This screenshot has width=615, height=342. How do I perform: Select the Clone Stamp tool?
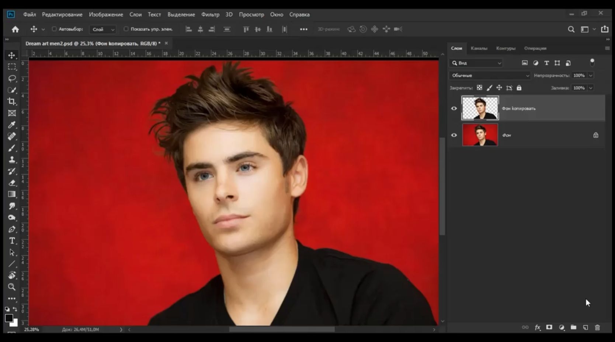[x=12, y=159]
